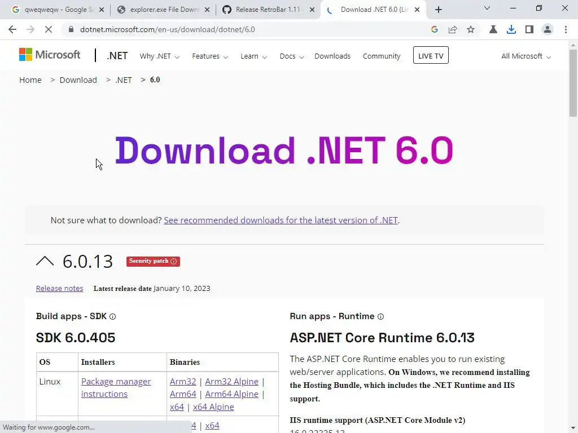Close the qweqweqw Google Search tab
The width and height of the screenshot is (578, 433).
point(102,10)
